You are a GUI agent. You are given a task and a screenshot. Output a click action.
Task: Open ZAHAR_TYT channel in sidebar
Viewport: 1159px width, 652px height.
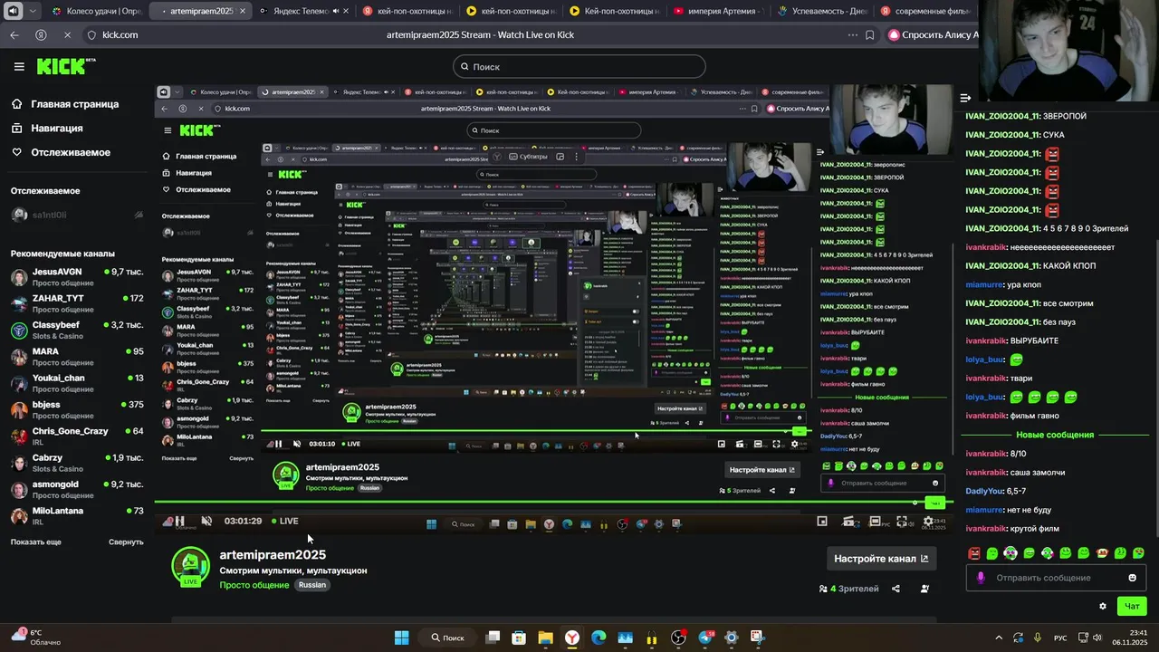[77, 303]
